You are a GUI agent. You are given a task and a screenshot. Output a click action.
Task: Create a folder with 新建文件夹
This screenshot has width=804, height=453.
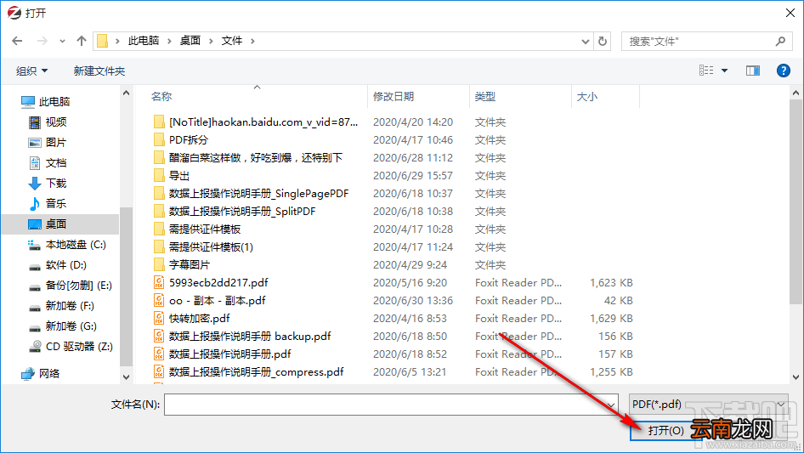(x=99, y=71)
